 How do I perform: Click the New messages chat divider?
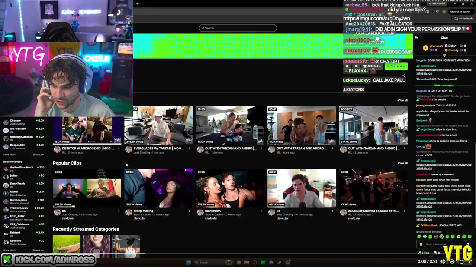(x=444, y=85)
